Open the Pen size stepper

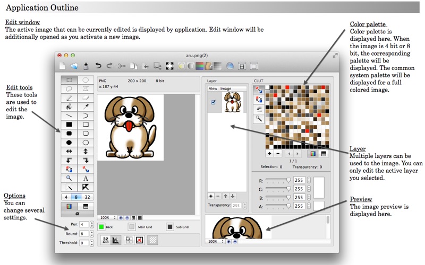click(x=92, y=225)
